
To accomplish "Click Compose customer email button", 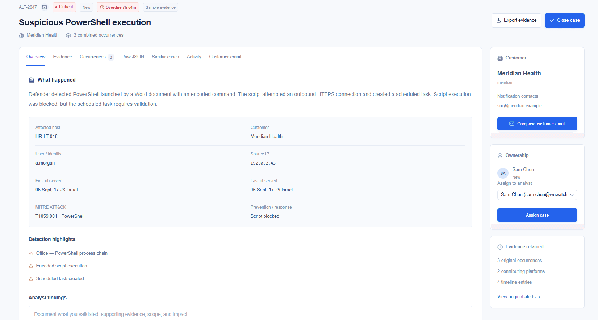I will 537,124.
